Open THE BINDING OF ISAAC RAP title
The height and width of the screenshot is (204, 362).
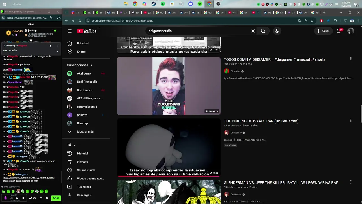tap(261, 121)
